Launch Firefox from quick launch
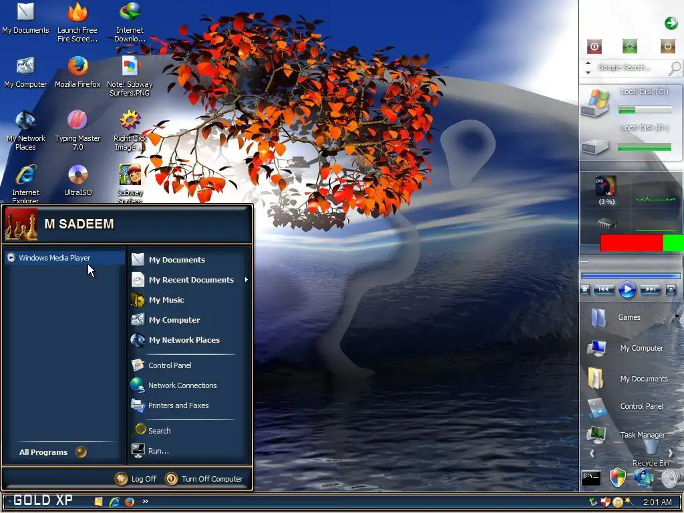 click(130, 502)
